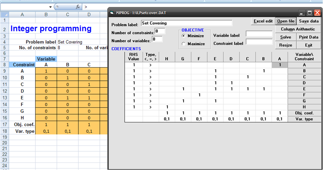The height and width of the screenshot is (170, 323).
Task: Click the 'Obj. coef.' row header in MIPROG
Action: (304, 113)
